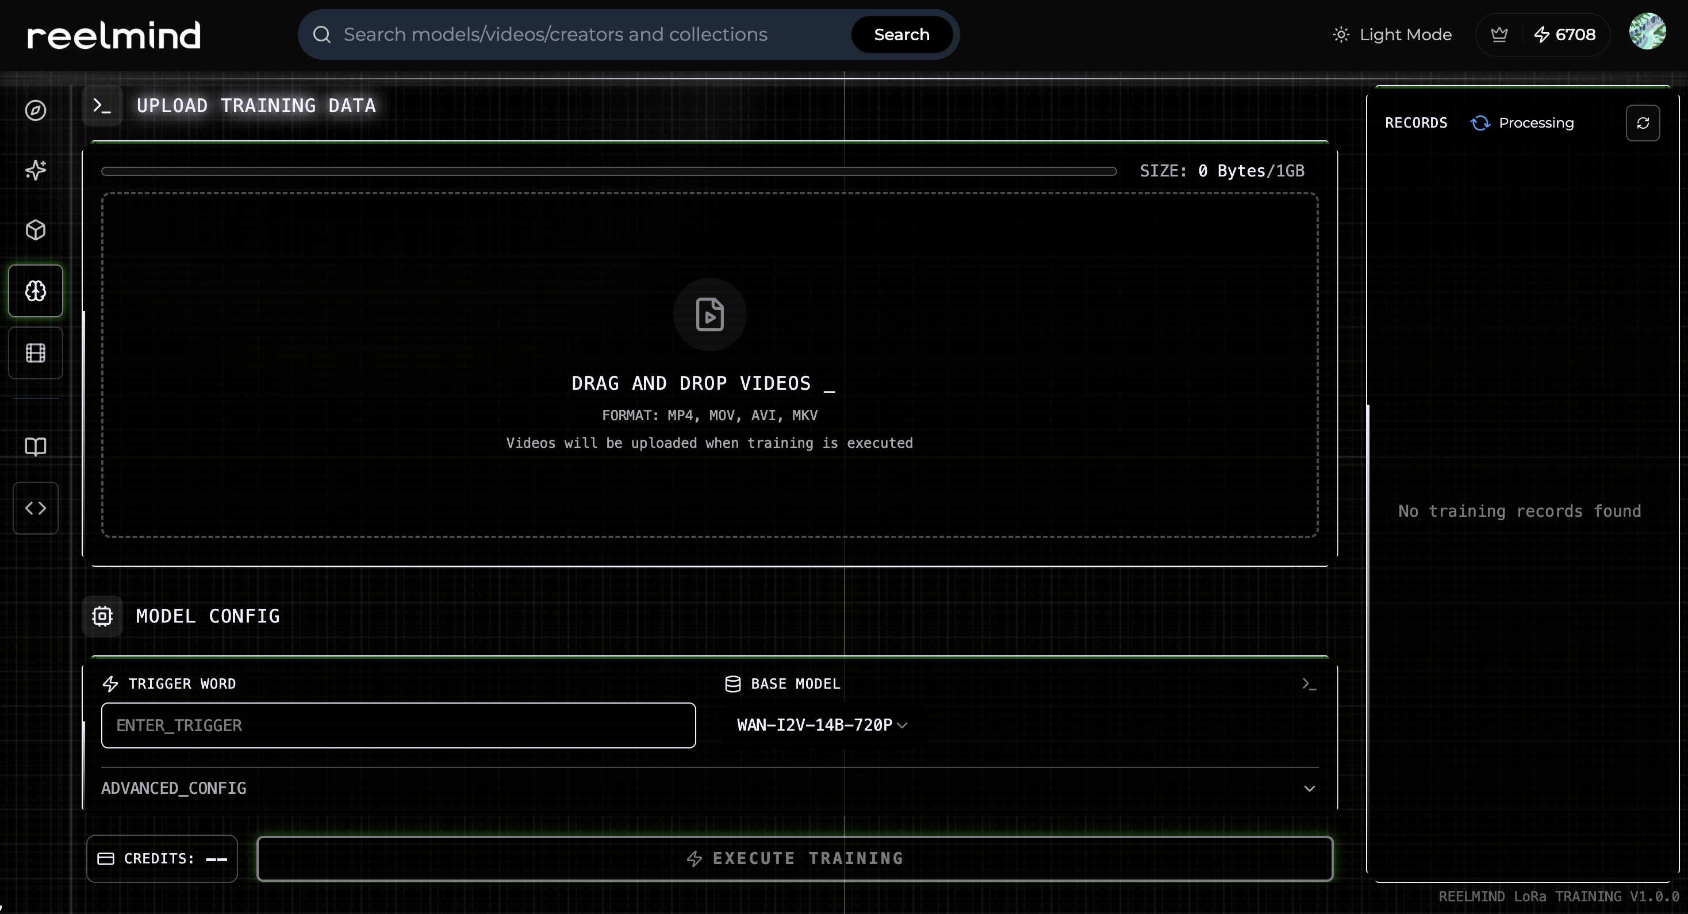Screen dimensions: 1688x914
Task: Click the user avatar in header
Action: tap(1647, 32)
